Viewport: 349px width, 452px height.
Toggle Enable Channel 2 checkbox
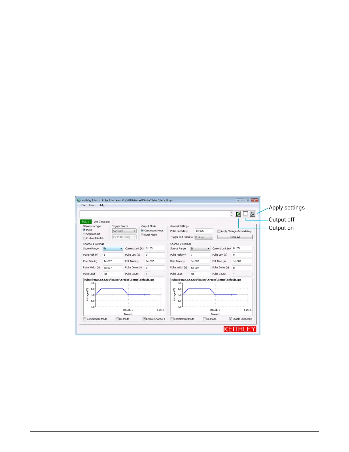pos(231,319)
